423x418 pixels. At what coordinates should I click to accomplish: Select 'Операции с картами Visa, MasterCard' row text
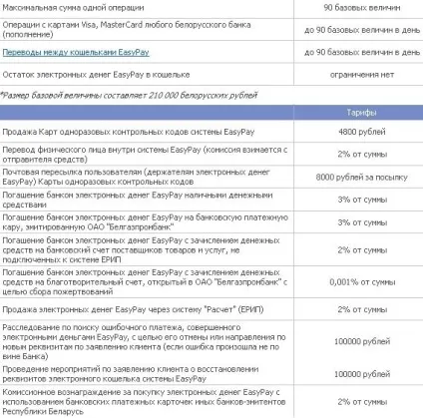pyautogui.click(x=127, y=30)
